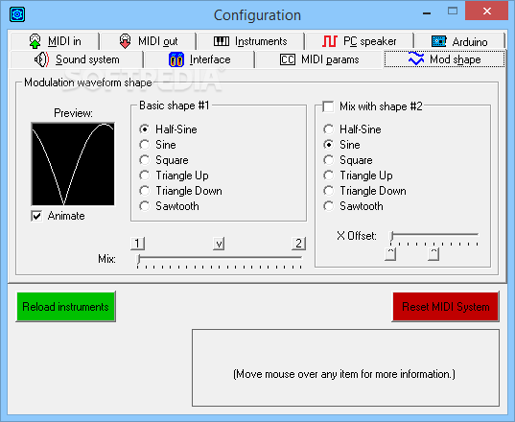
Task: Click the Mod shape wave icon
Action: (416, 59)
